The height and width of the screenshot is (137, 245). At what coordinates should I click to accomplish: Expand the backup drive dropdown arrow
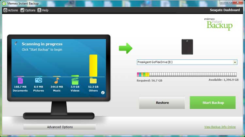(x=235, y=62)
